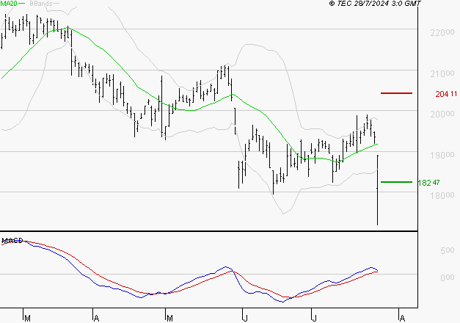Viewport: 460px width, 323px height.
Task: Click the second J month label
Action: pyautogui.click(x=314, y=318)
